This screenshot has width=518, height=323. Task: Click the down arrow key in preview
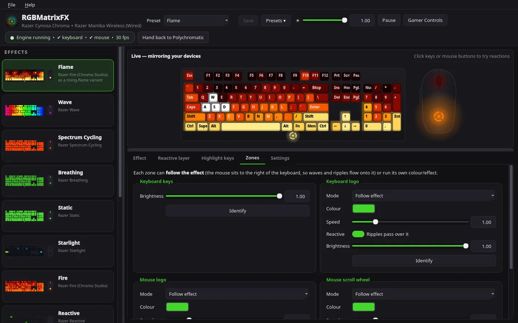pyautogui.click(x=345, y=126)
